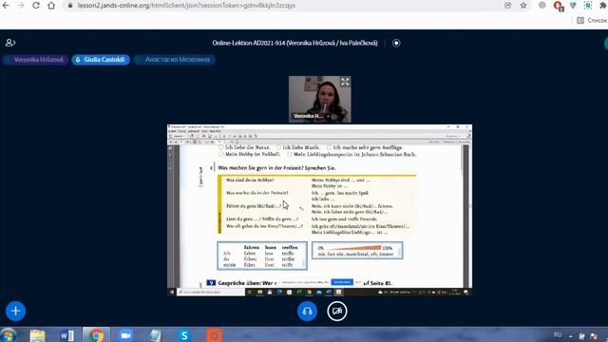
Task: Click the volume muted tray icon
Action: coord(594,336)
